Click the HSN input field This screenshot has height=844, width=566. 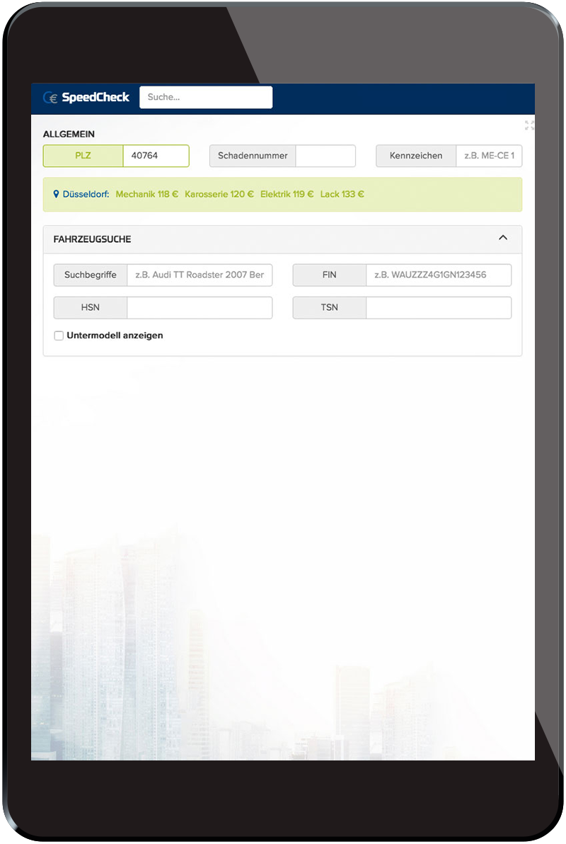(x=200, y=308)
